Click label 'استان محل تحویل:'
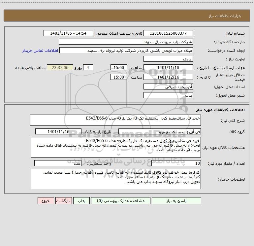The width and height of the screenshot is (254, 246). pyautogui.click(x=229, y=87)
